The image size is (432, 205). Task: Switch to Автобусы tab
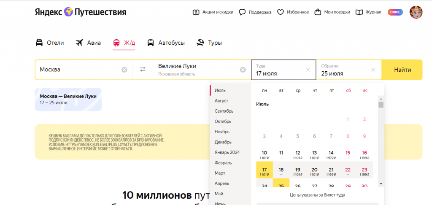click(166, 43)
